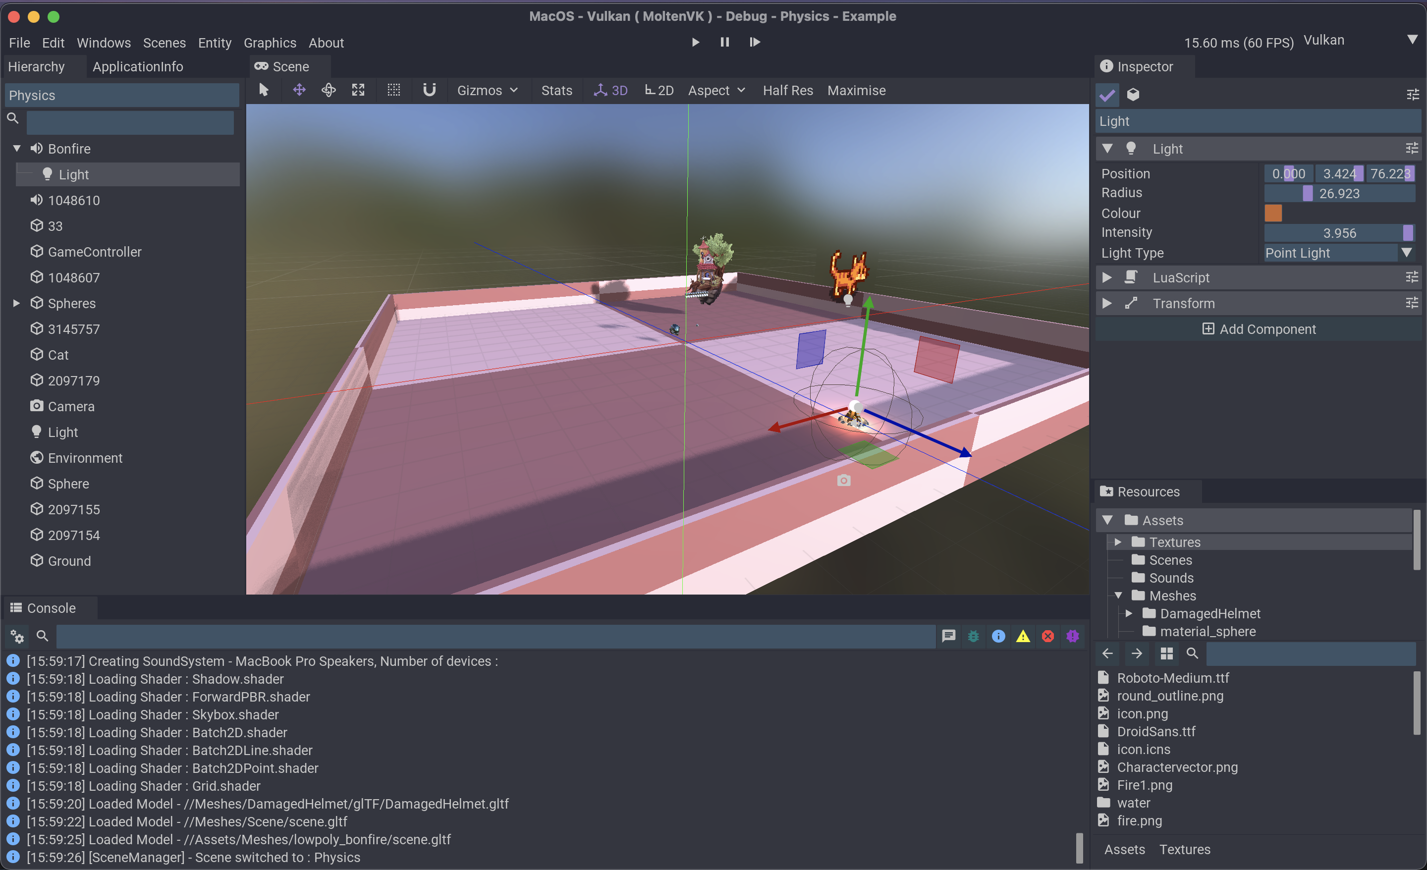The image size is (1427, 870).
Task: Select the cursor select tool
Action: pyautogui.click(x=264, y=90)
